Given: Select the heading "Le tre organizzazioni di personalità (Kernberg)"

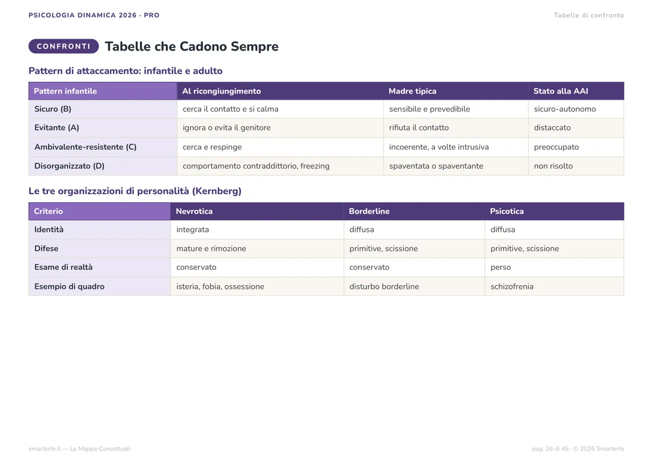Looking at the screenshot, I should point(135,191).
